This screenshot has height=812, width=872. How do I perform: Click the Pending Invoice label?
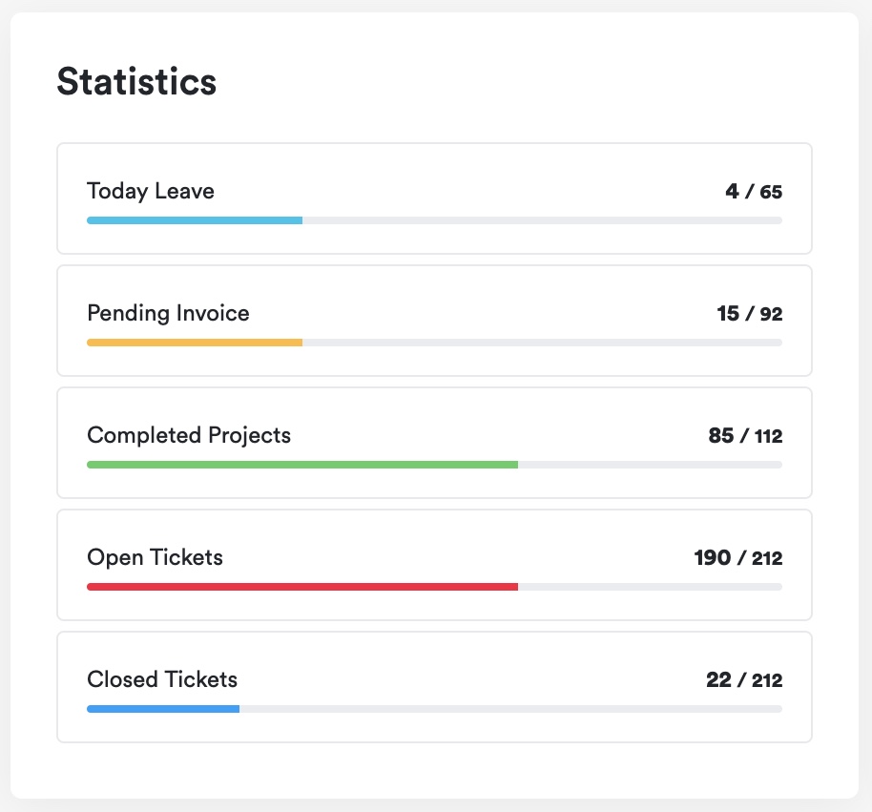[168, 313]
